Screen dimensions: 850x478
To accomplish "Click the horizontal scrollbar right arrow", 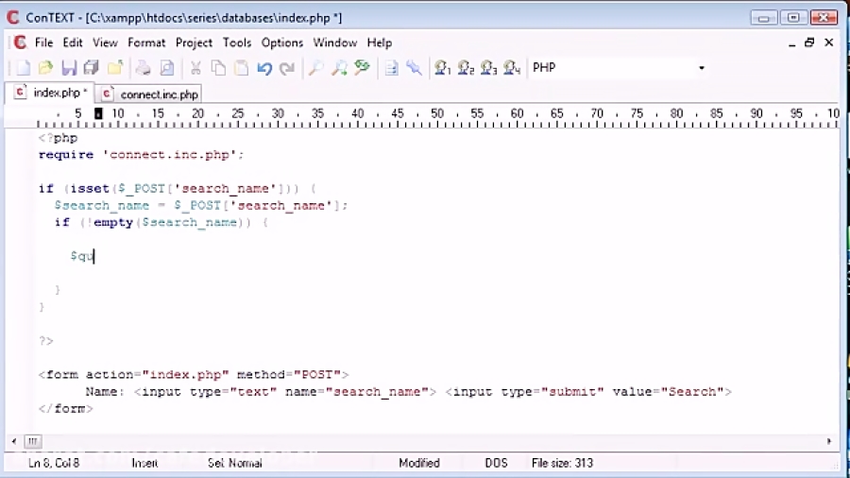I will point(829,441).
